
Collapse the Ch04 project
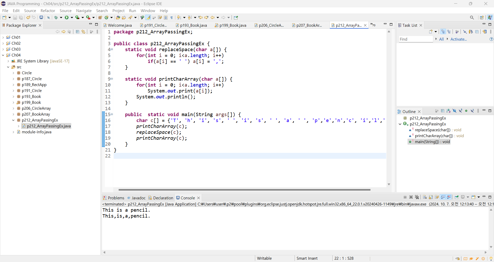click(3, 55)
